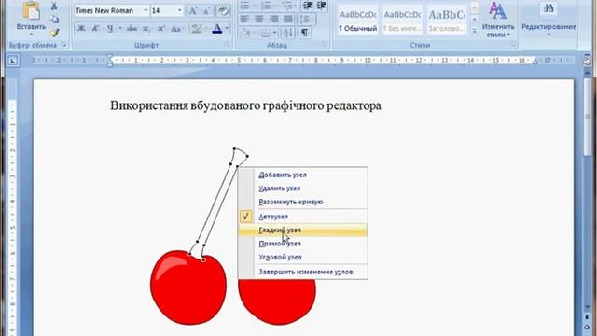Open the font color dropdown arrow
Image resolution: width=597 pixels, height=336 pixels.
pos(227,29)
